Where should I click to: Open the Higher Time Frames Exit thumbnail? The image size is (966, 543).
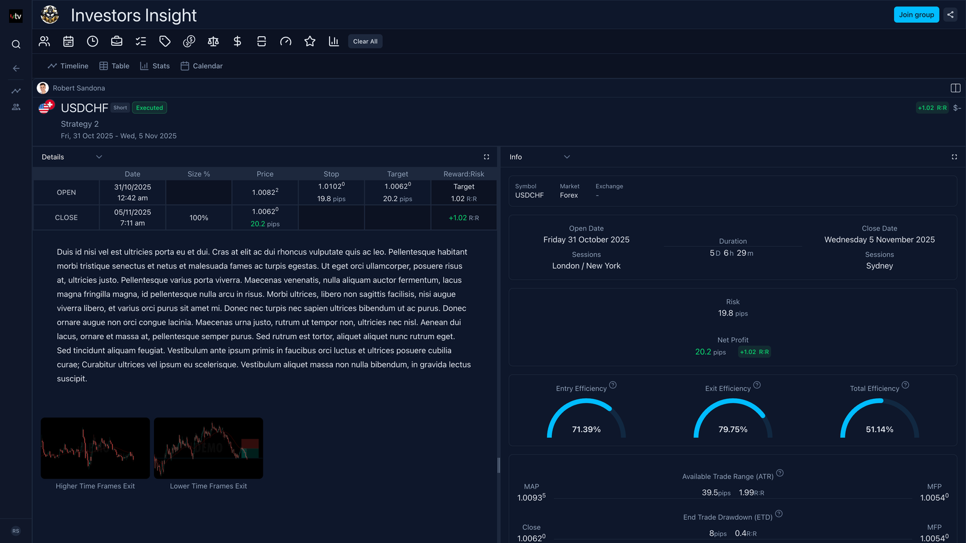click(x=95, y=448)
